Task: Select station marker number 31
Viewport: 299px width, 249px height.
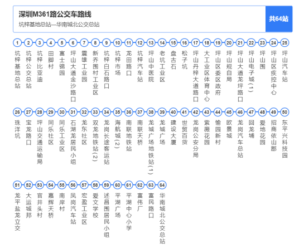Action: (x=73, y=112)
